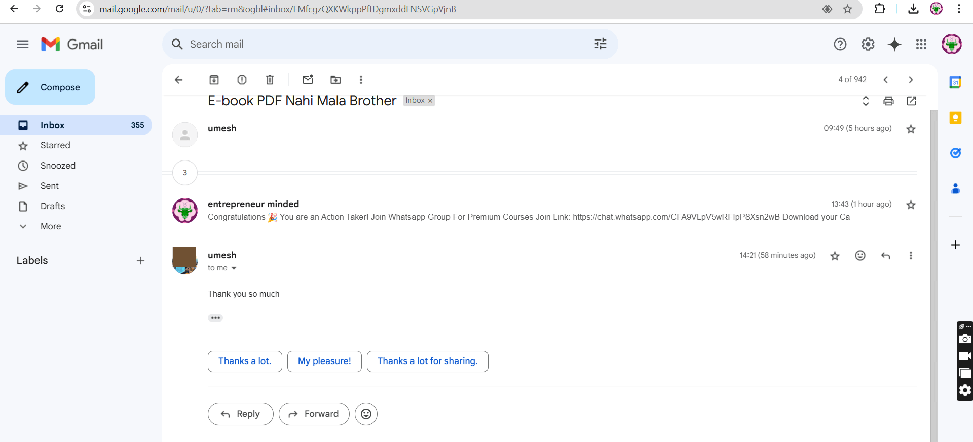The width and height of the screenshot is (973, 442).
Task: Mark the email as unread
Action: pos(308,79)
